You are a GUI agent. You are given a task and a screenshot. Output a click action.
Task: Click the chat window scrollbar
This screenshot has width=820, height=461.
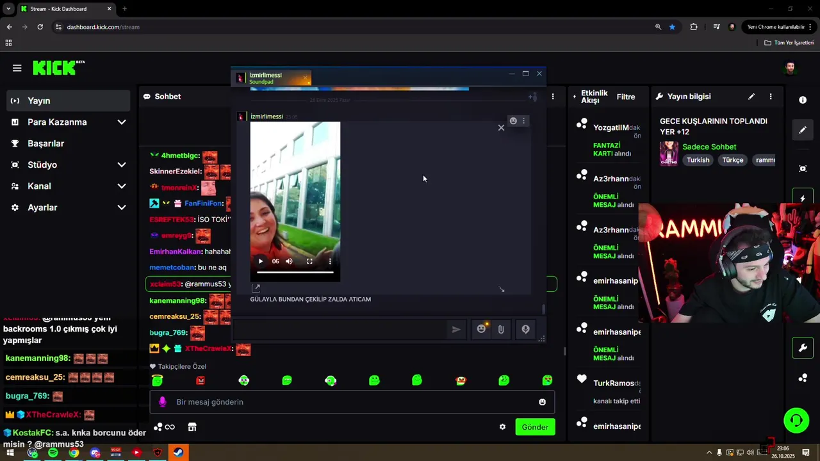(544, 309)
